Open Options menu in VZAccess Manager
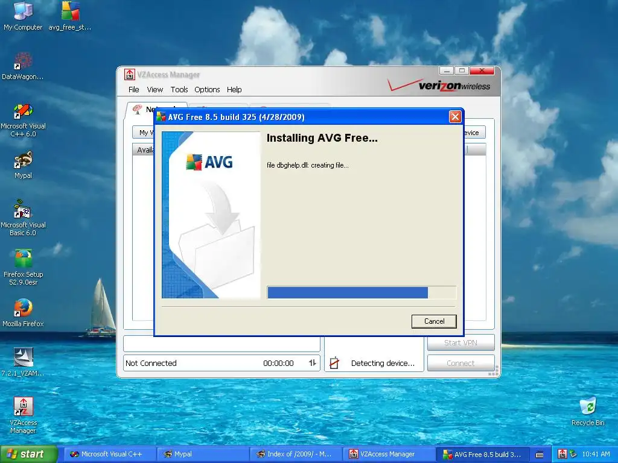This screenshot has width=618, height=463. click(207, 89)
